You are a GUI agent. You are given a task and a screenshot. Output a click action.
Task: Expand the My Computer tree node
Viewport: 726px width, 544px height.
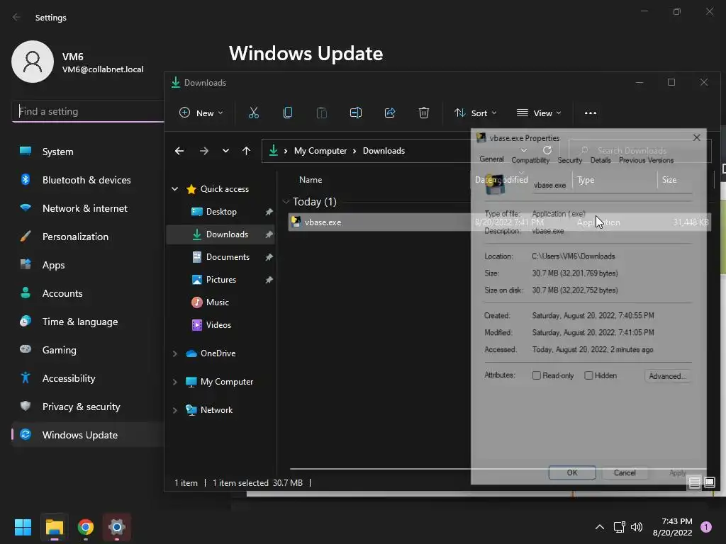(x=175, y=382)
